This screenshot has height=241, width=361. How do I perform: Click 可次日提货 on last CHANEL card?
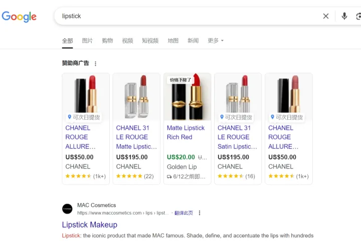point(287,117)
